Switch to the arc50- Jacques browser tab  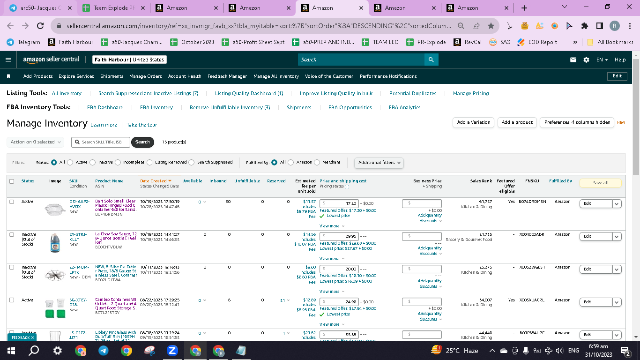[x=41, y=8]
